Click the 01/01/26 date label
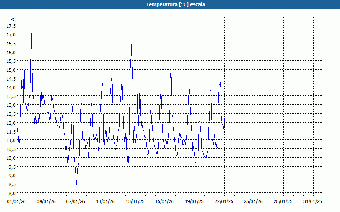 click(17, 202)
